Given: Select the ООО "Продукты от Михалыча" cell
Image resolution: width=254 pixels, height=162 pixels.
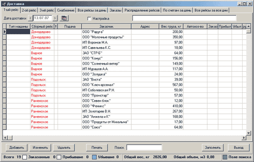Looking at the screenshot, I should pos(106,122).
